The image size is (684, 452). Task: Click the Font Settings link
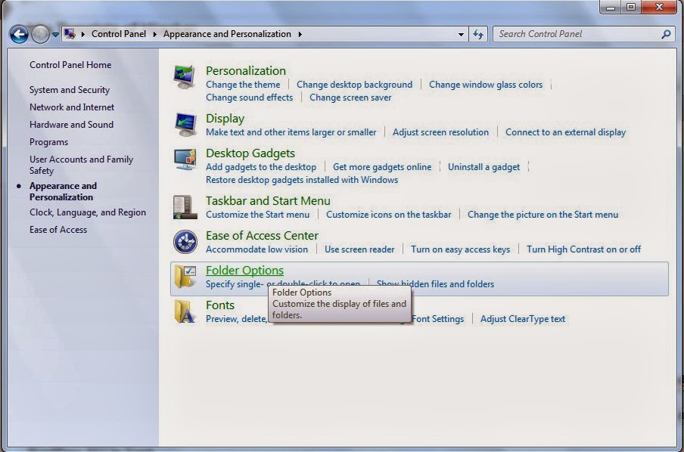[x=438, y=319]
